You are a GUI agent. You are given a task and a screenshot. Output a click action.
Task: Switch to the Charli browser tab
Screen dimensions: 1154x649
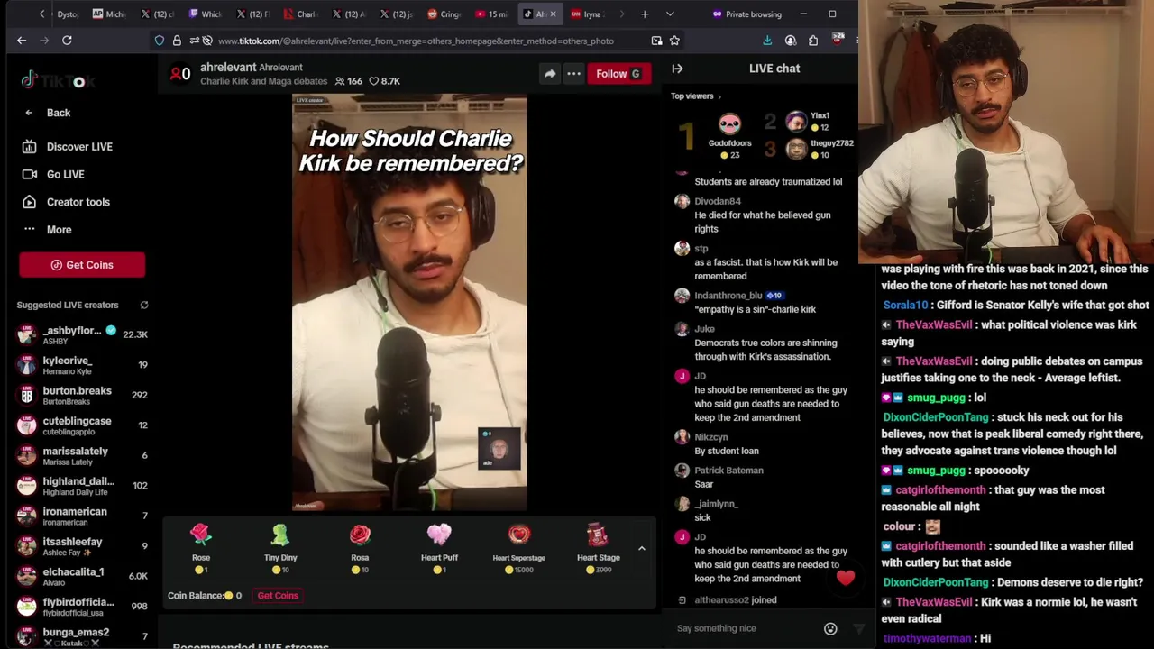tap(300, 14)
